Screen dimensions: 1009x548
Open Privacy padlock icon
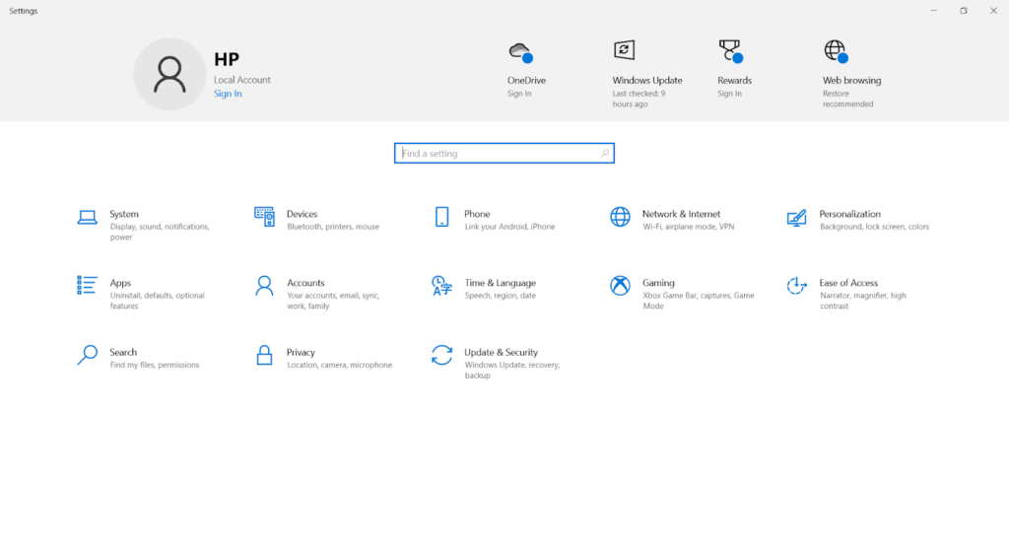click(264, 355)
